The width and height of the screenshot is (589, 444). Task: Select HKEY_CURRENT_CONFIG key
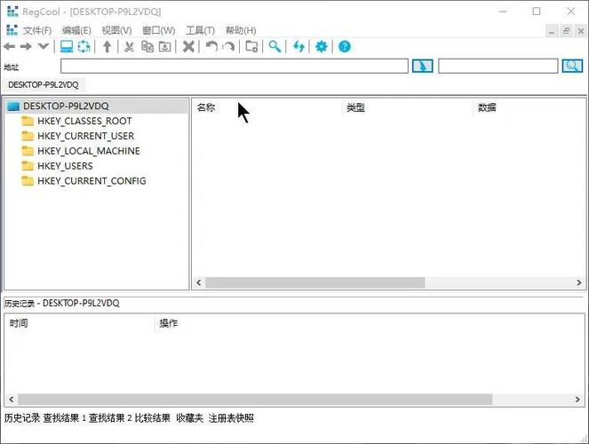(x=92, y=181)
